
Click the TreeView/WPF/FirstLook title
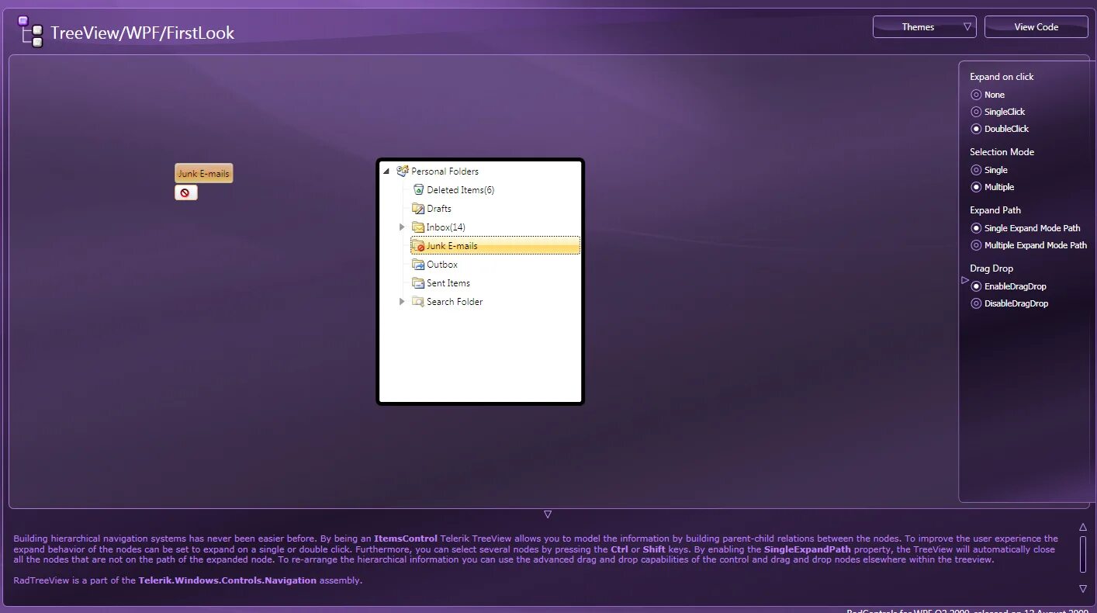tap(143, 33)
